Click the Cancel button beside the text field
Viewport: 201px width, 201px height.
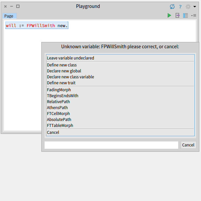(x=188, y=145)
